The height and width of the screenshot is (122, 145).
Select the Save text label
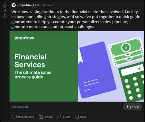83,117
